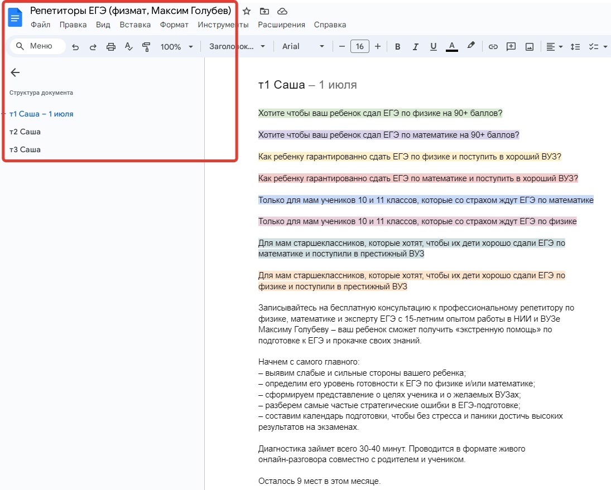Insert a link with the chain icon
Viewport: 611px width, 490px height.
click(x=493, y=47)
